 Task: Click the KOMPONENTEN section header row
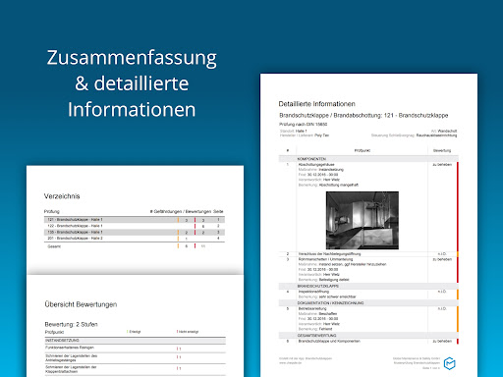pos(368,159)
